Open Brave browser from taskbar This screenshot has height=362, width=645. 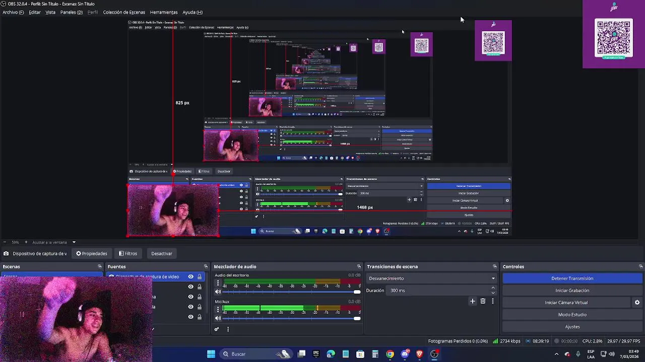[x=419, y=354]
